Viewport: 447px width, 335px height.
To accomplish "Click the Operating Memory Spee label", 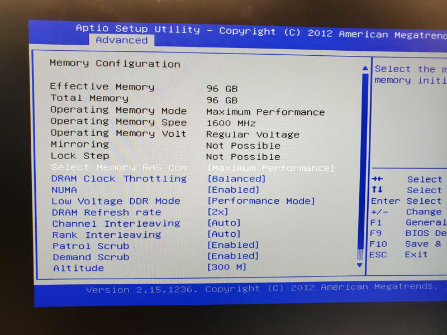I will [118, 122].
